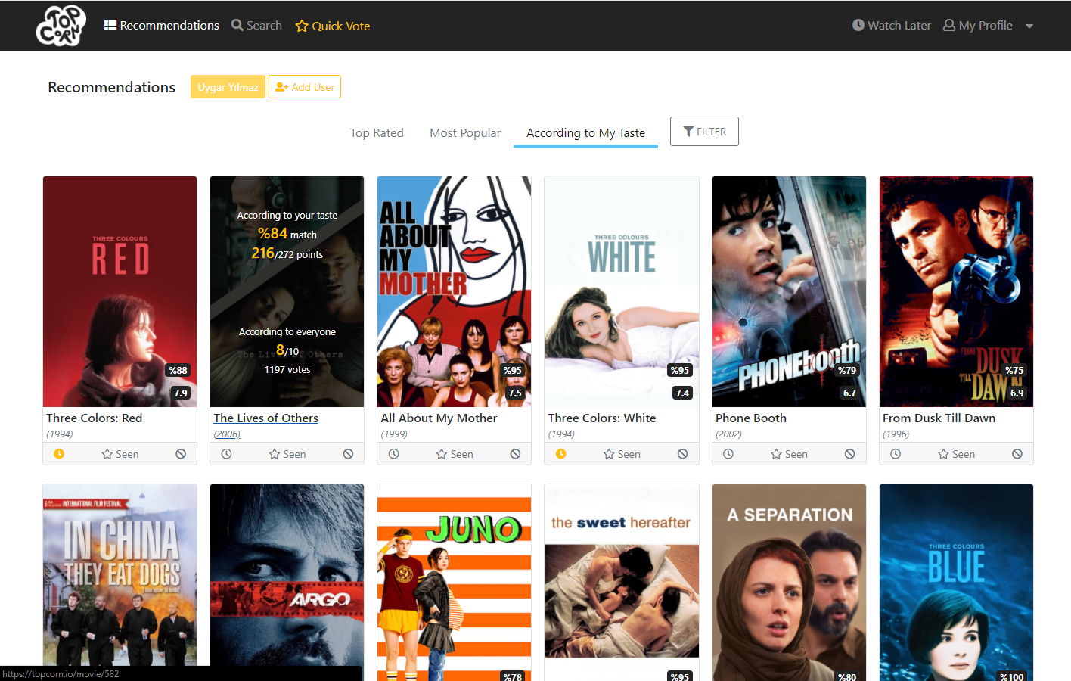This screenshot has width=1071, height=681.
Task: Switch to the Most Popular tab
Action: pos(464,132)
